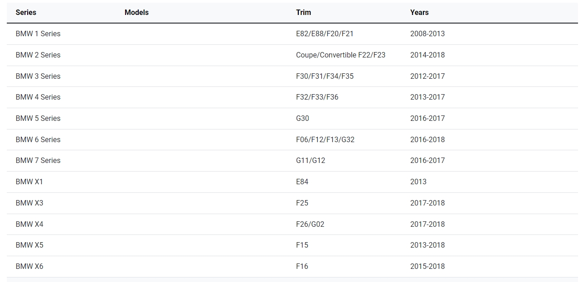Image resolution: width=588 pixels, height=282 pixels.
Task: Click Coupe/Convertible F22/F23 trim text
Action: coord(340,55)
